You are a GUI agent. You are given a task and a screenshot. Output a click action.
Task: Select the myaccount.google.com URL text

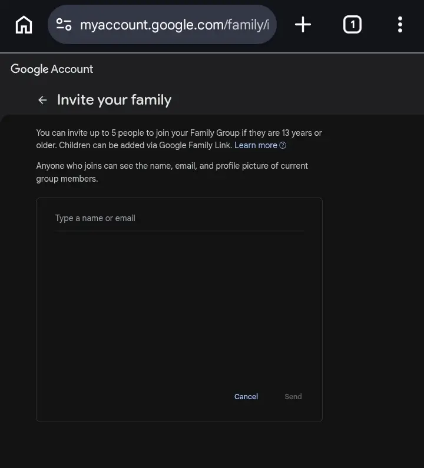(174, 25)
